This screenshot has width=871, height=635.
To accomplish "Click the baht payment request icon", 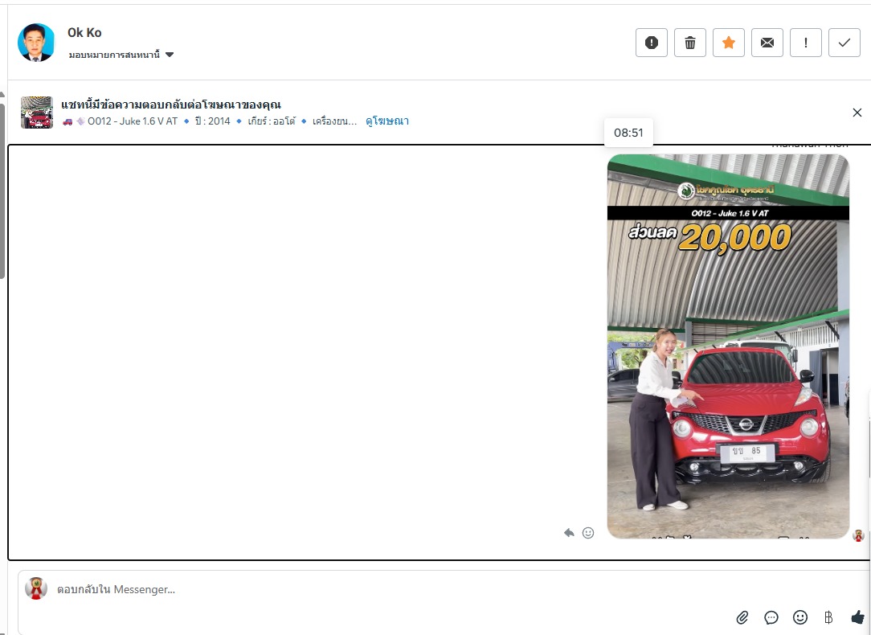I will tap(828, 617).
